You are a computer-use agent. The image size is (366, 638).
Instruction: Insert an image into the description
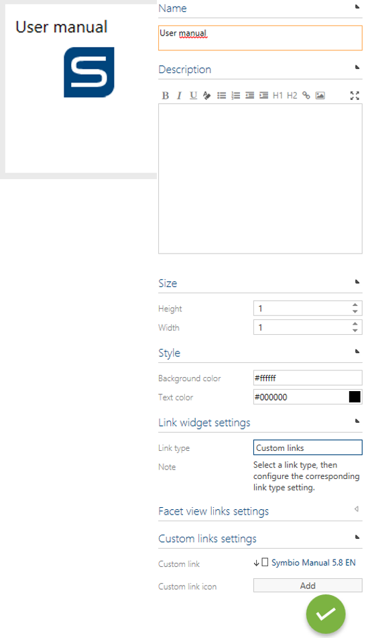[320, 96]
